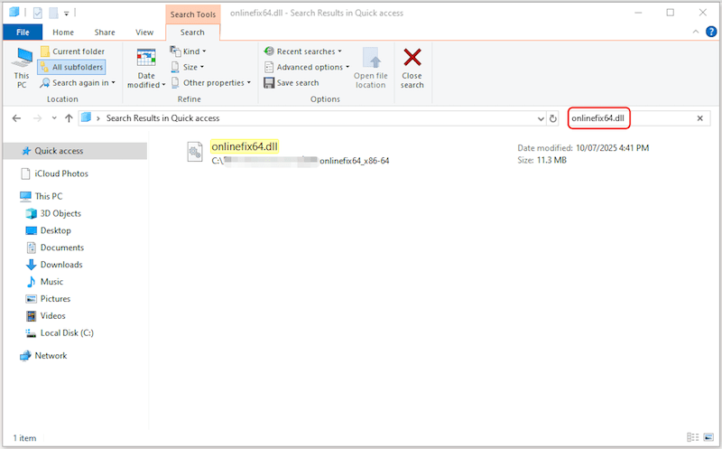Open the Downloads folder in sidebar
This screenshot has width=722, height=449.
[x=60, y=265]
